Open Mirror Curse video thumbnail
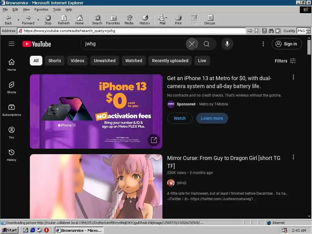This screenshot has height=234, width=312. (x=96, y=186)
